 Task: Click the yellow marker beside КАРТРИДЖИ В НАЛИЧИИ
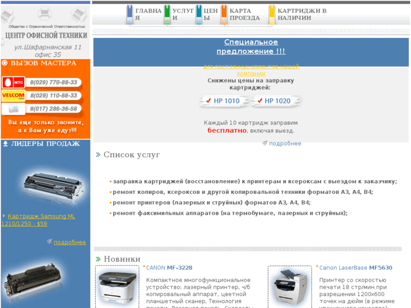point(272,15)
